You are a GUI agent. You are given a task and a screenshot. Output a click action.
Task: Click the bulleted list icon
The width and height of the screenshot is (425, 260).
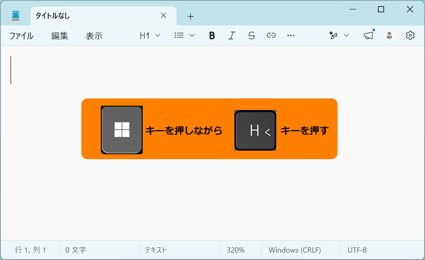coord(179,35)
